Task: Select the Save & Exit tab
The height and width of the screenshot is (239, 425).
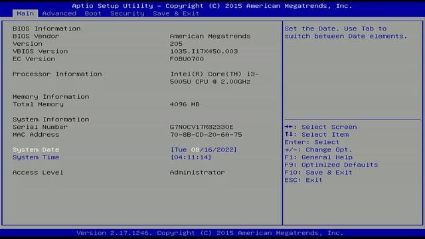Action: 176,13
